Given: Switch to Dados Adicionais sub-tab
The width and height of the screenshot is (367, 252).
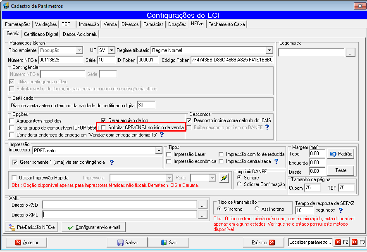Looking at the screenshot, I should coord(80,34).
